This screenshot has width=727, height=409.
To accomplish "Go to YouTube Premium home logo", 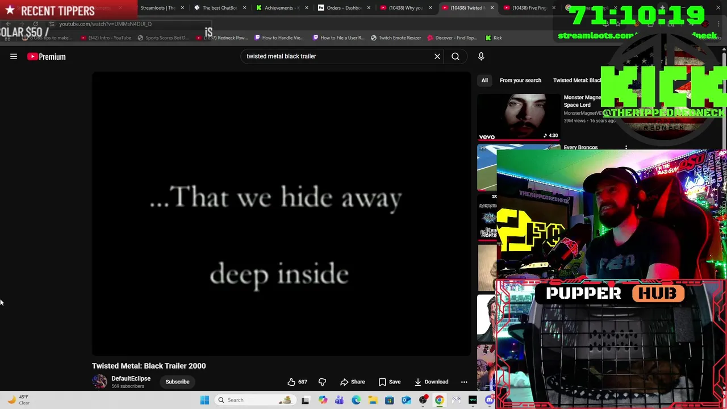I will 47,57.
